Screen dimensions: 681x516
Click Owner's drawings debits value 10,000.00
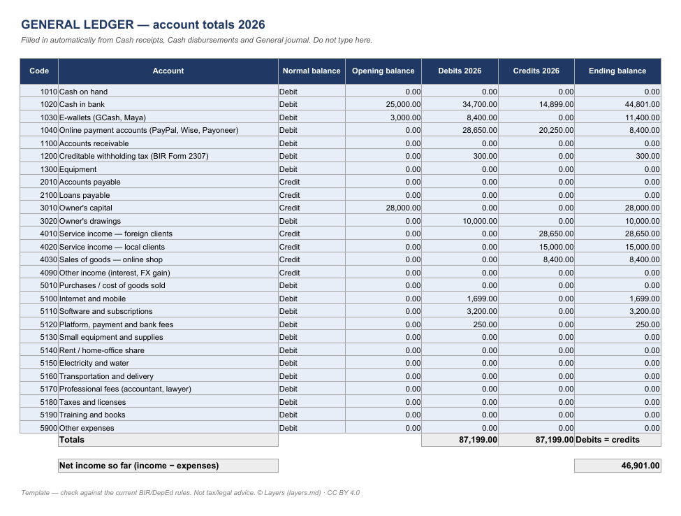(460, 221)
